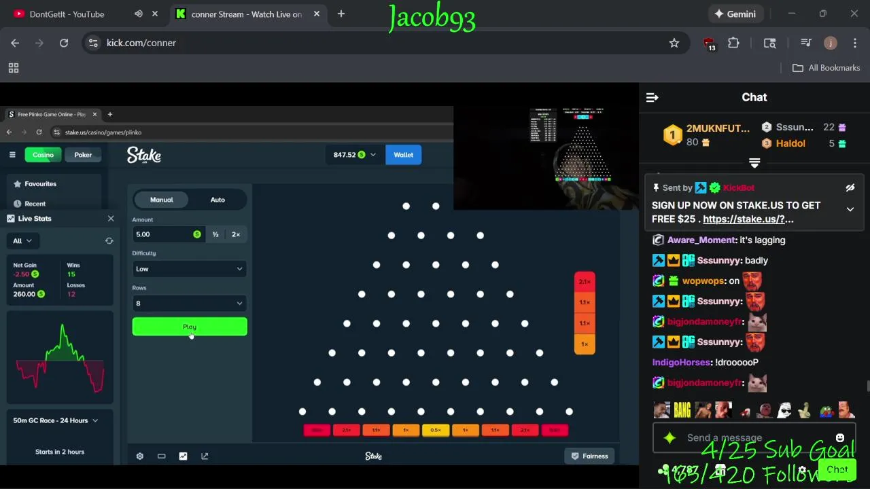Open Chrome's three-dot menu
Screen dimensions: 870x489
[855, 43]
